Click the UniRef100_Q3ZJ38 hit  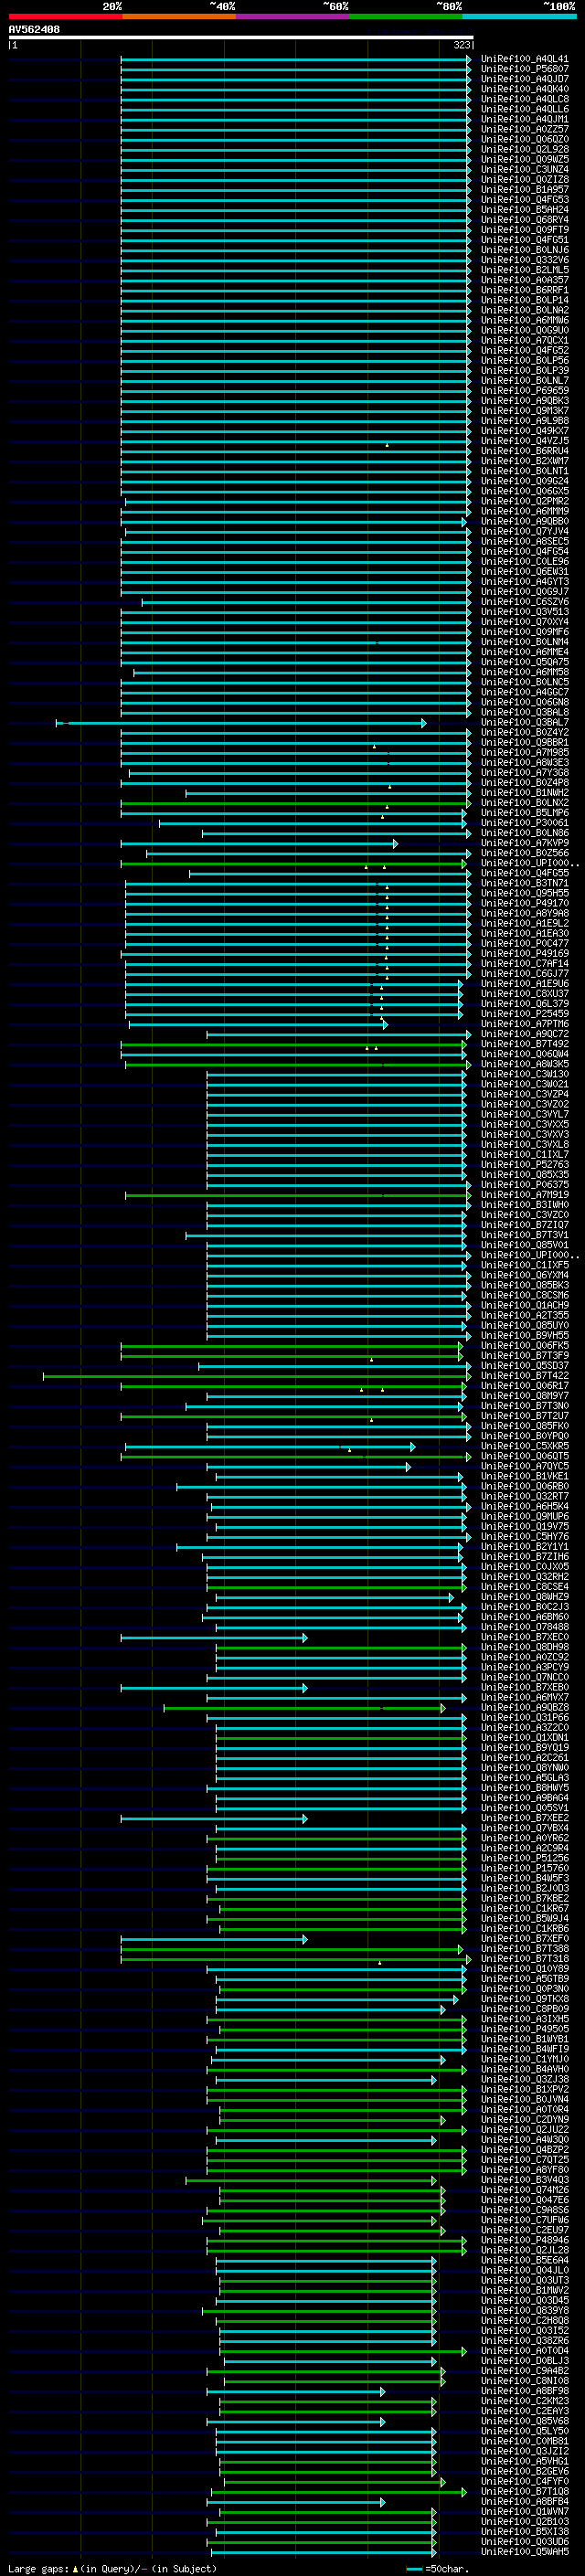coord(525,2079)
